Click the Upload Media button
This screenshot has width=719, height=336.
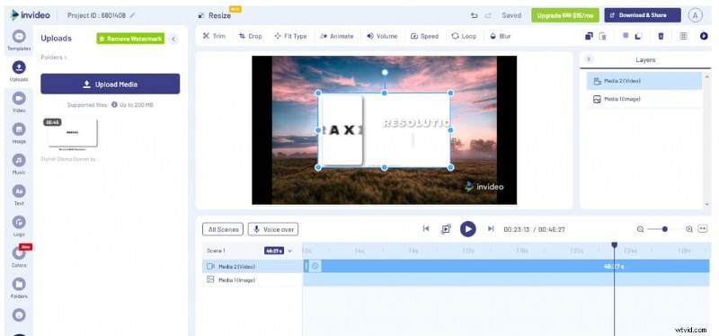point(110,84)
